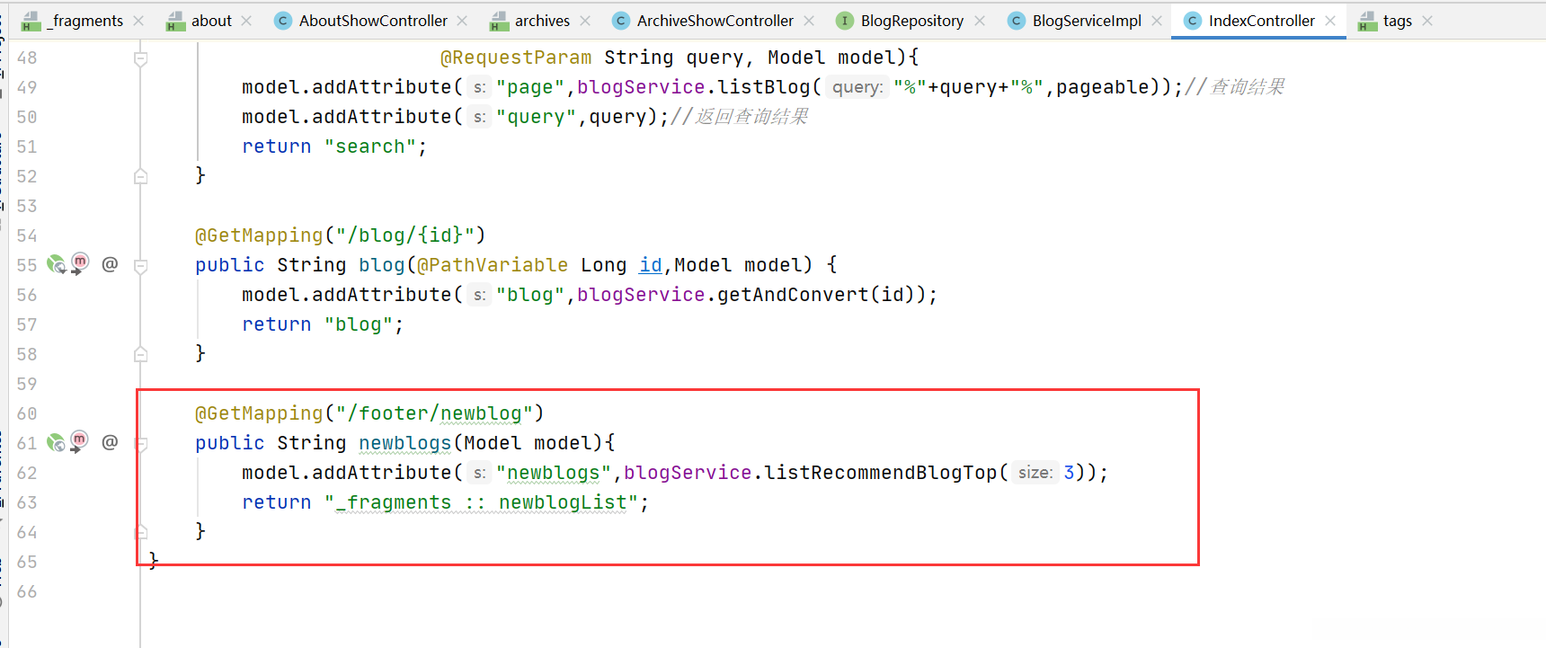
Task: Close the AboutShowController tab
Action: coord(462,21)
